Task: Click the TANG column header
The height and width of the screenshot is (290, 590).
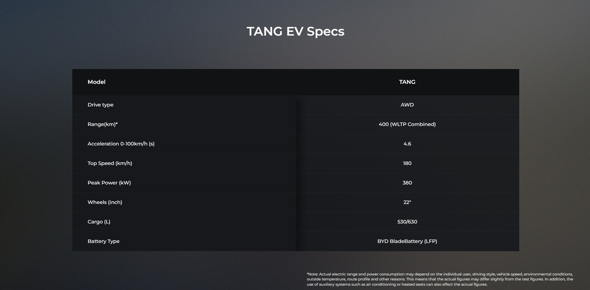Action: [407, 82]
